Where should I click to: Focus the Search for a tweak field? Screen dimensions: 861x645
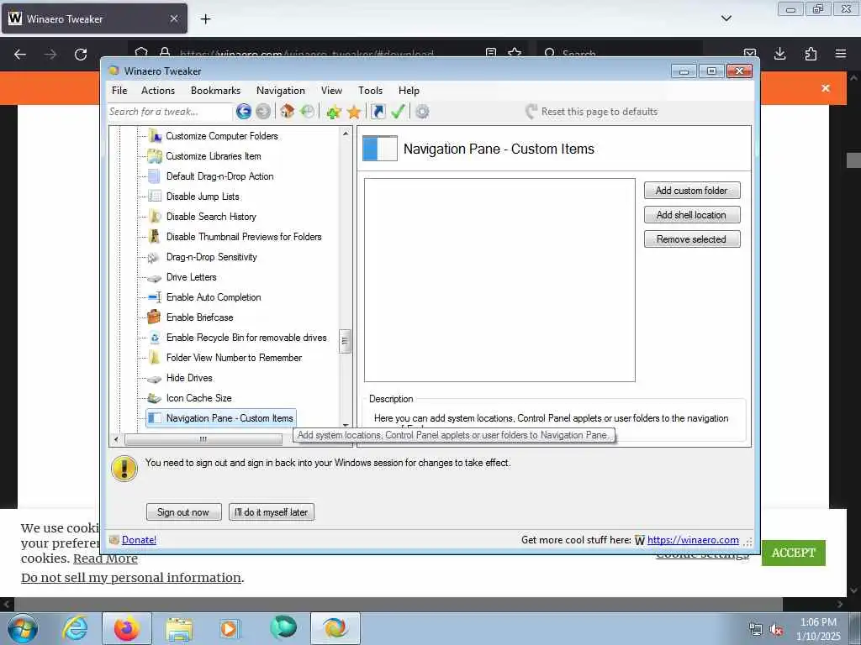(170, 112)
